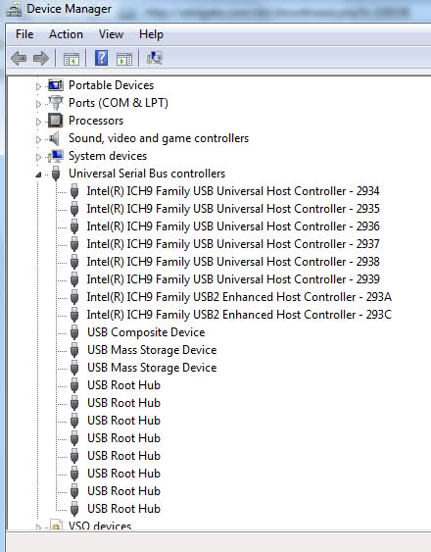Click the Scan for hardware changes icon
Screen dimensions: 431x552
coord(154,58)
